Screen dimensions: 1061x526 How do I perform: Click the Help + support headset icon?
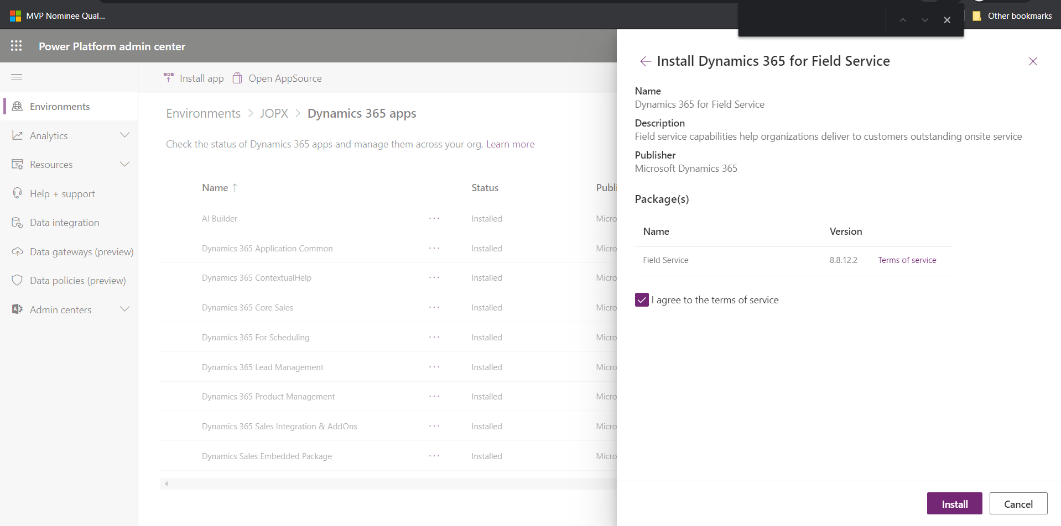(17, 193)
